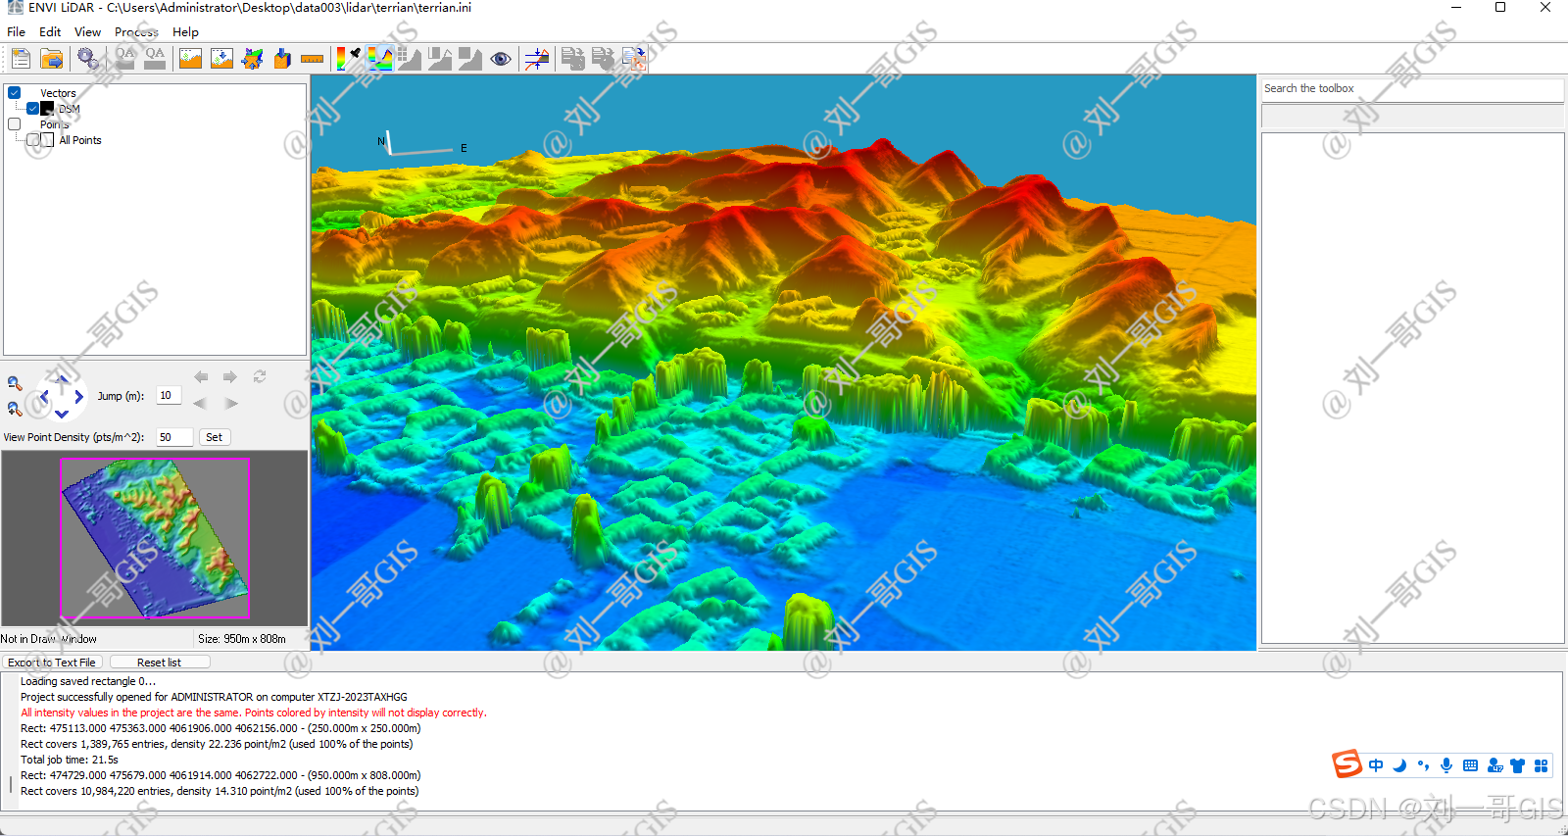This screenshot has height=836, width=1568.
Task: Click the overview map thumbnail
Action: (156, 538)
